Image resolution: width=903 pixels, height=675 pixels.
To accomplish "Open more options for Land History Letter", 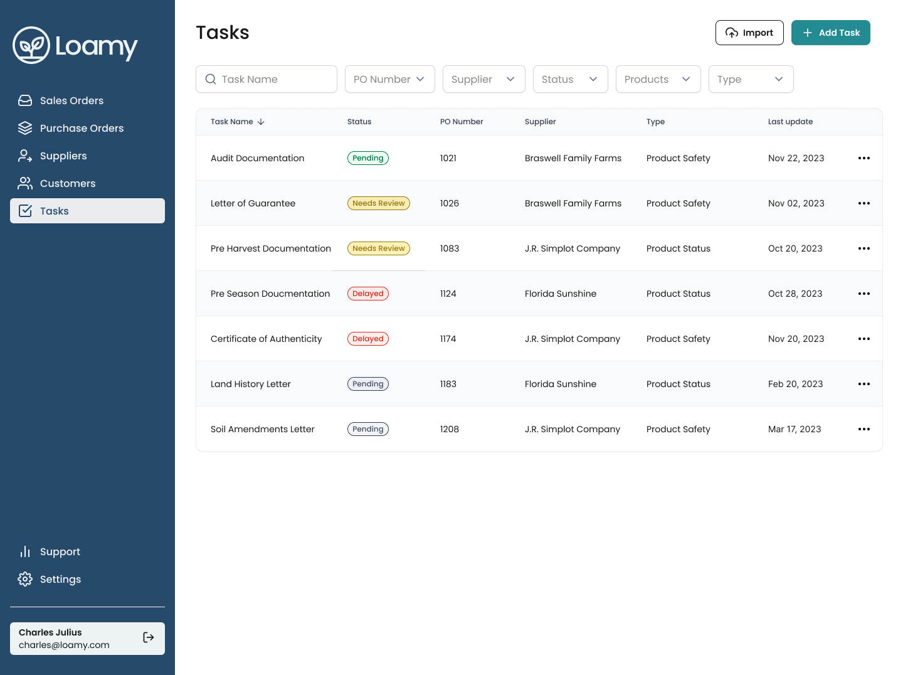I will pos(864,384).
